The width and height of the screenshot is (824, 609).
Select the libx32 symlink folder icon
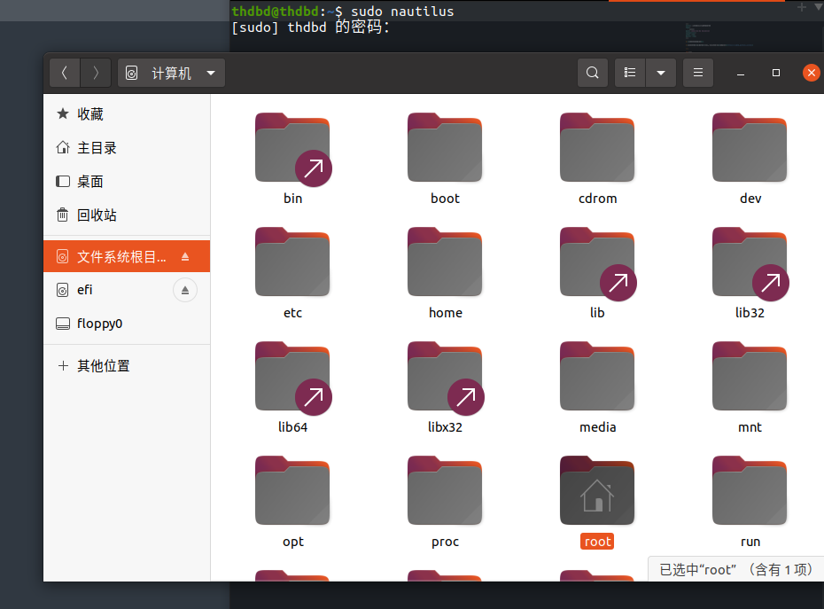(446, 378)
